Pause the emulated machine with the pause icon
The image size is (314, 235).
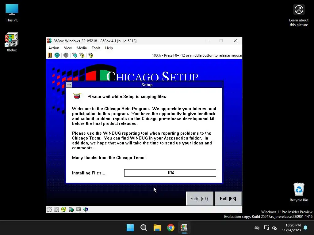tap(50, 55)
